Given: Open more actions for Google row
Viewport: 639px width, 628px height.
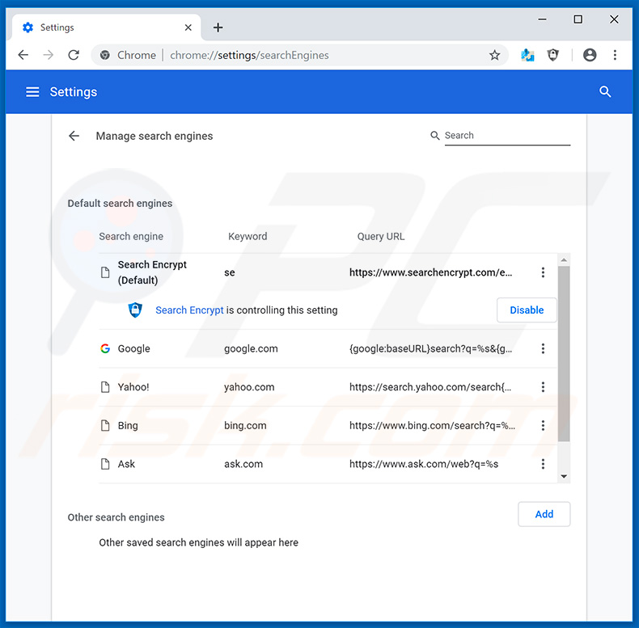Looking at the screenshot, I should coord(543,348).
